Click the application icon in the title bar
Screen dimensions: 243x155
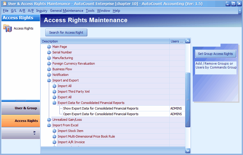[x=5, y=4]
